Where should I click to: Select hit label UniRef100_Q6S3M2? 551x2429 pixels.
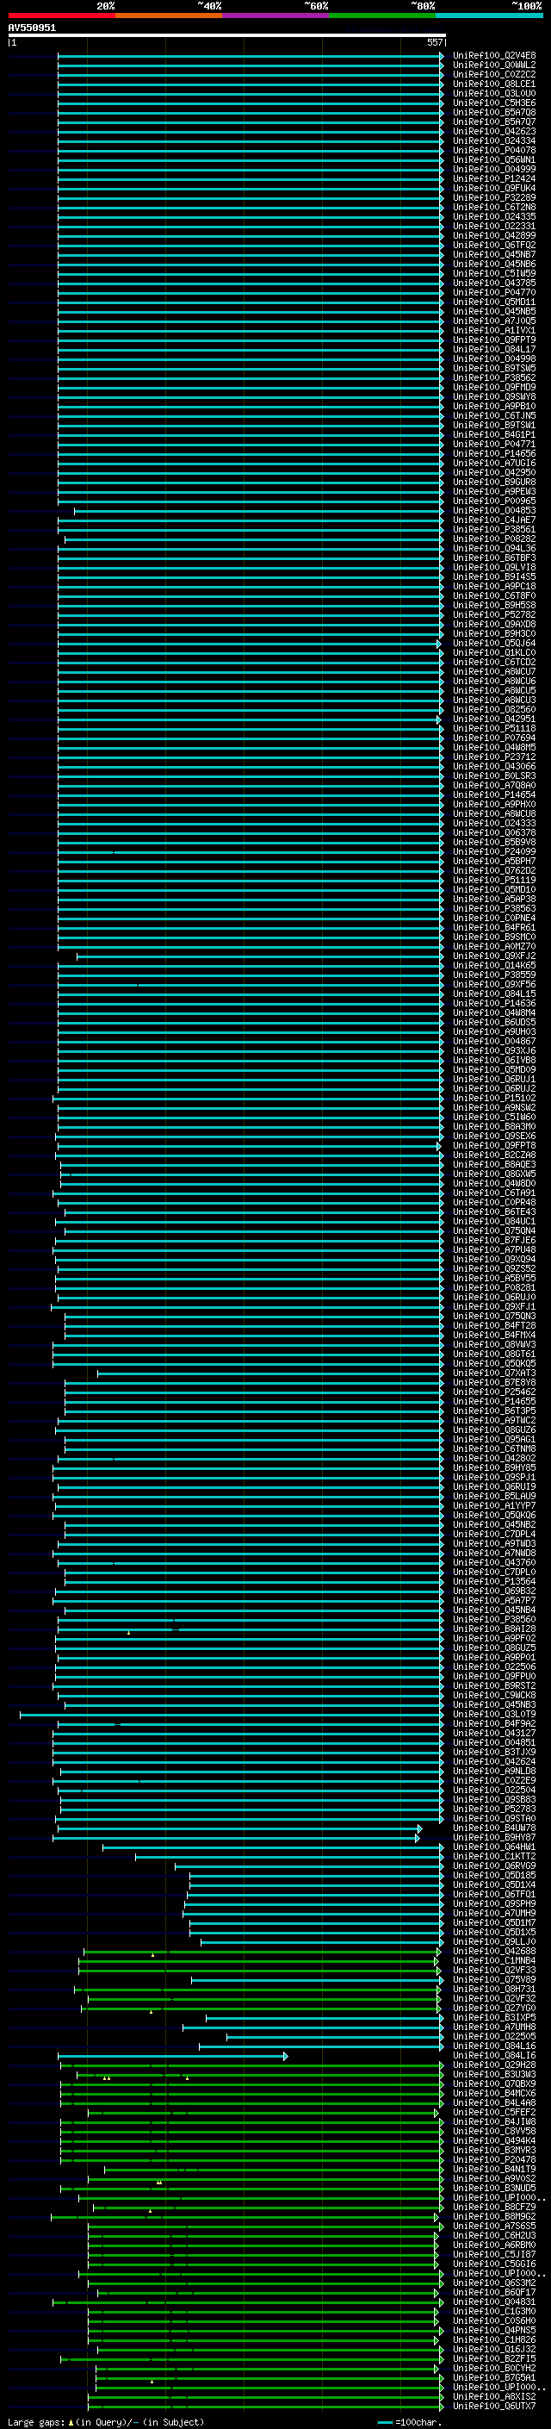click(493, 2283)
